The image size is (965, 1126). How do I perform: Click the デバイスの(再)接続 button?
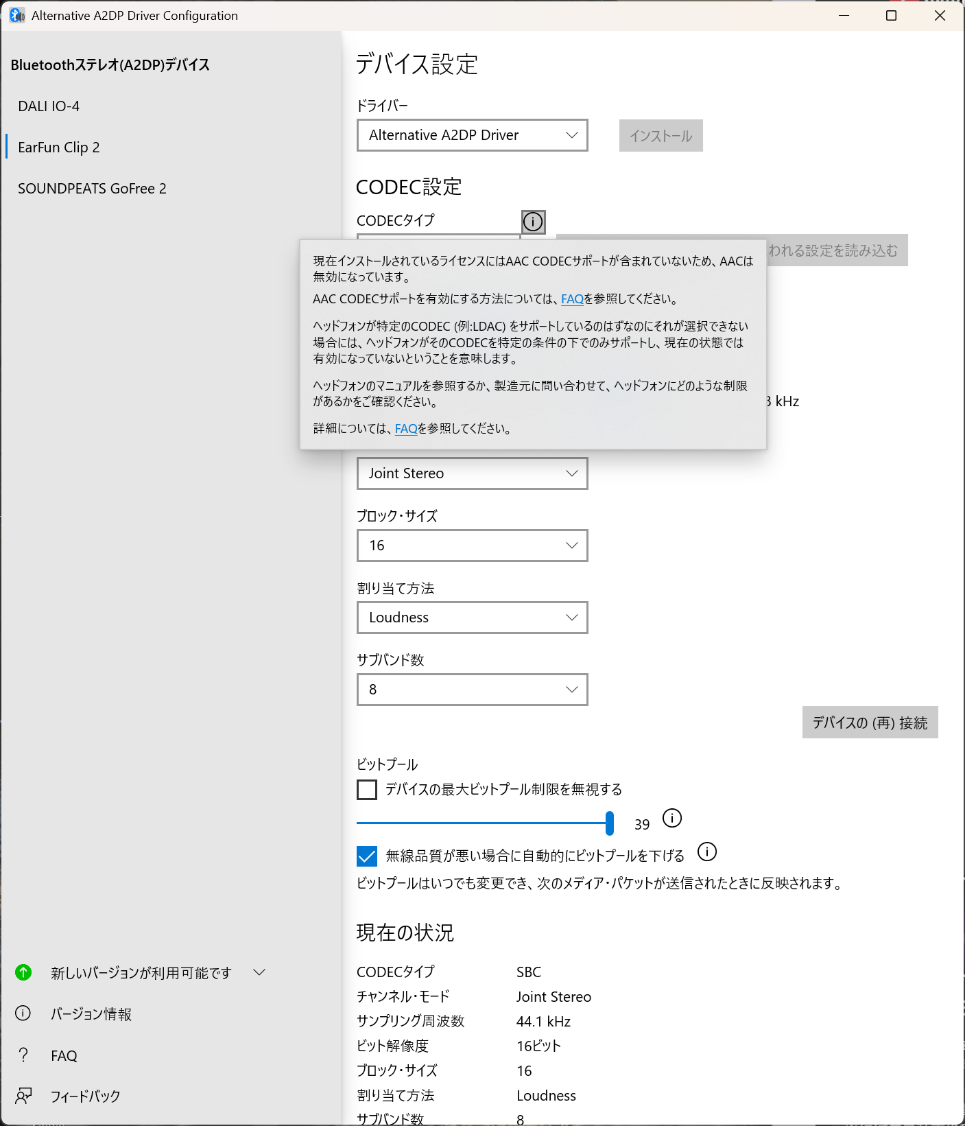pyautogui.click(x=870, y=723)
